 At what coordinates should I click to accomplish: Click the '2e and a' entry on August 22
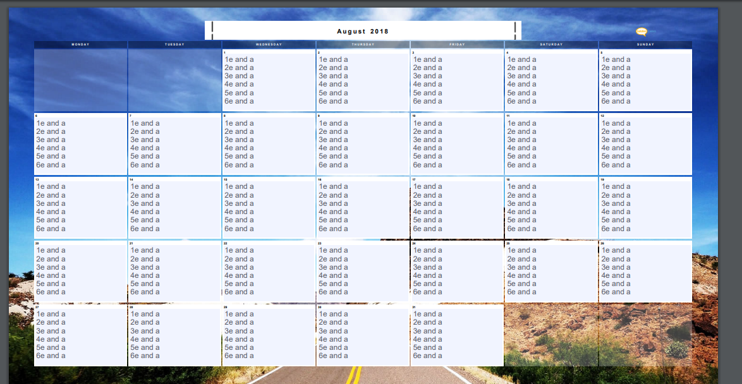pyautogui.click(x=240, y=258)
